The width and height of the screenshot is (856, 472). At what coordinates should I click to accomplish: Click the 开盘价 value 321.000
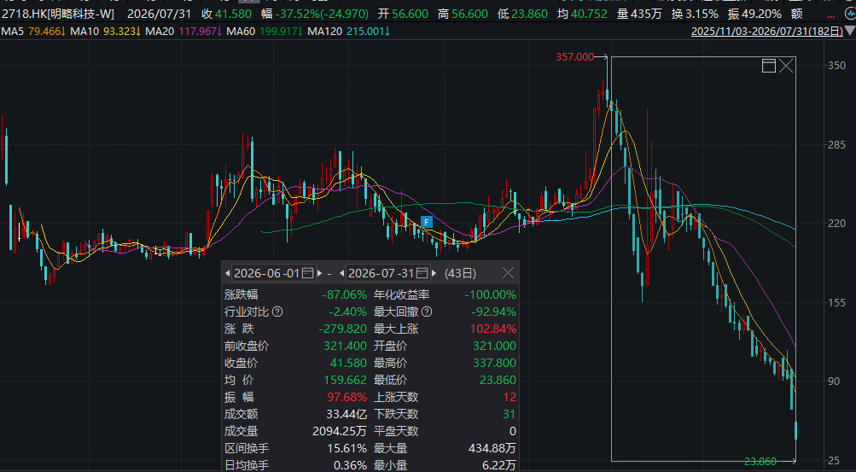click(x=495, y=346)
